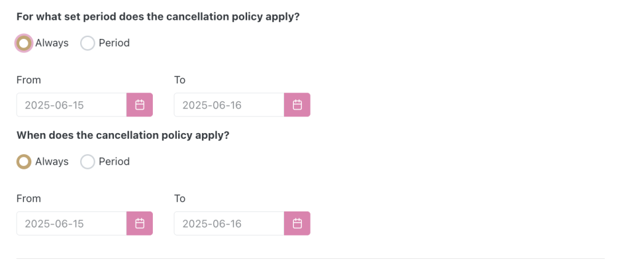Select 'Always' radio under 'For what set period' question
Screen dimensions: 631x270
(x=24, y=43)
